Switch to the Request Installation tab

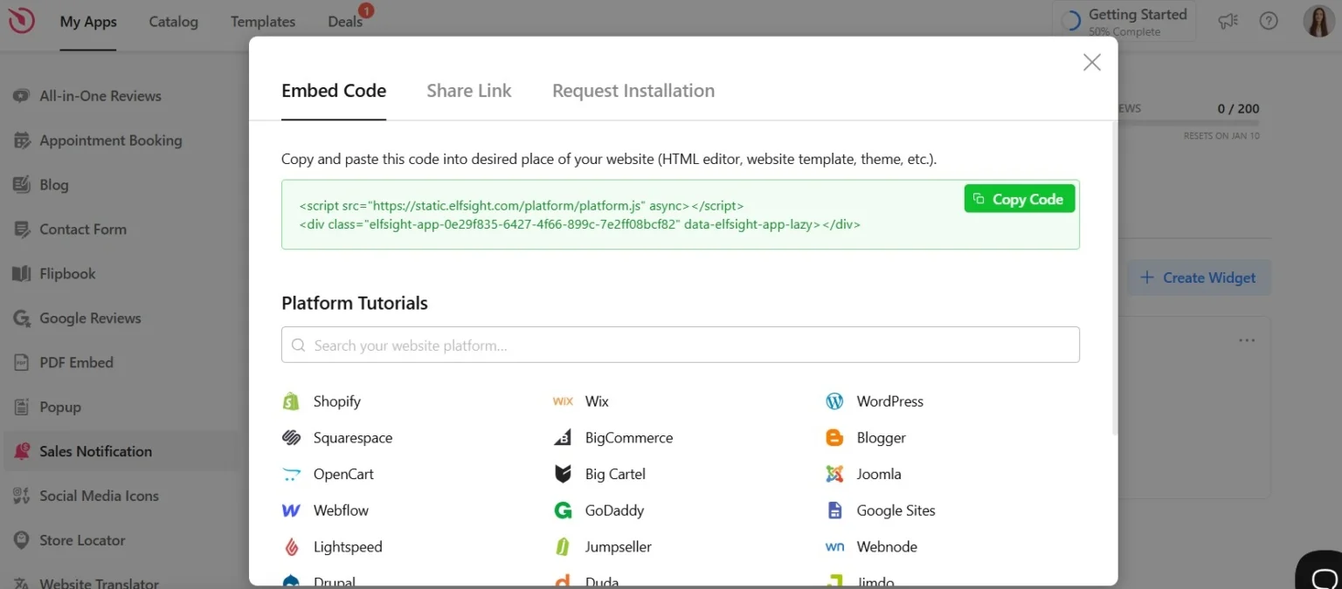(633, 90)
